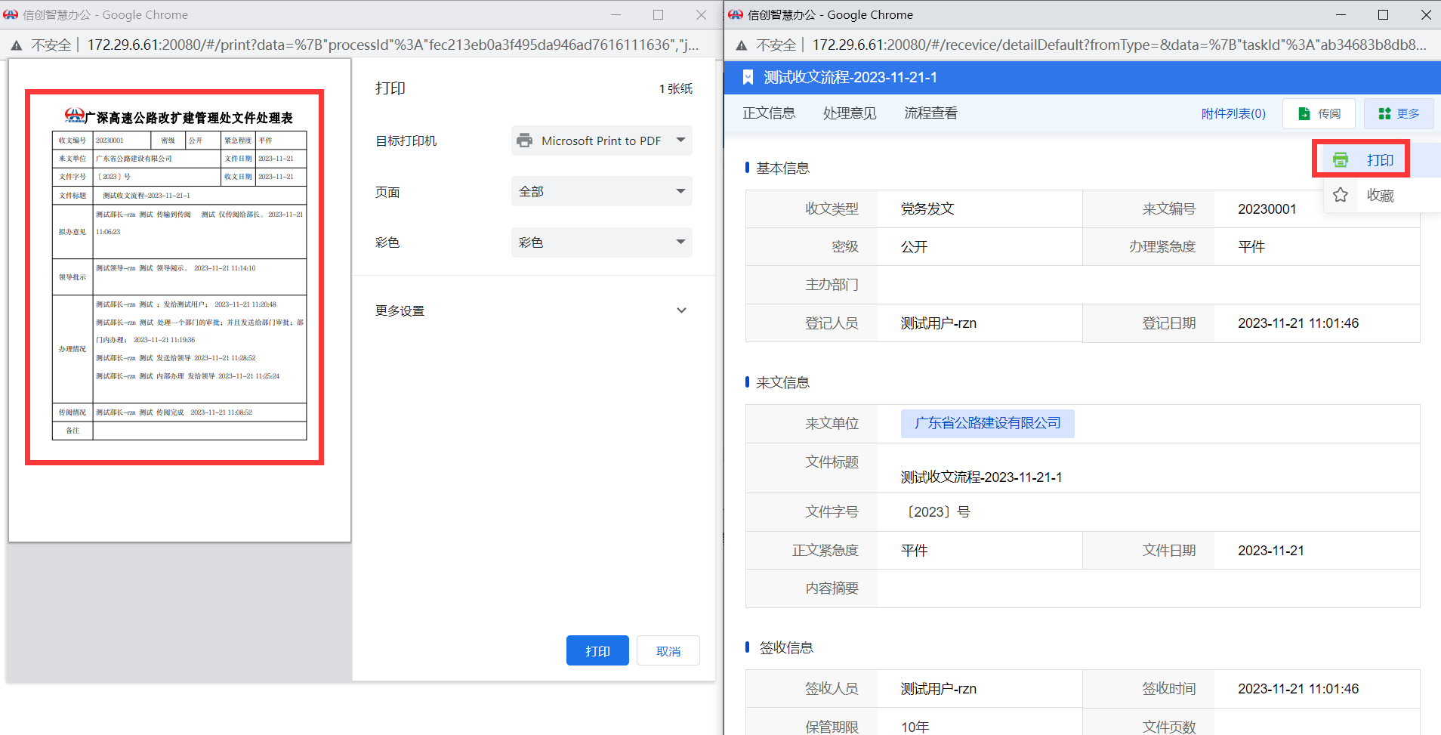Click the green printer icon in More menu
The height and width of the screenshot is (735, 1441).
tap(1341, 159)
